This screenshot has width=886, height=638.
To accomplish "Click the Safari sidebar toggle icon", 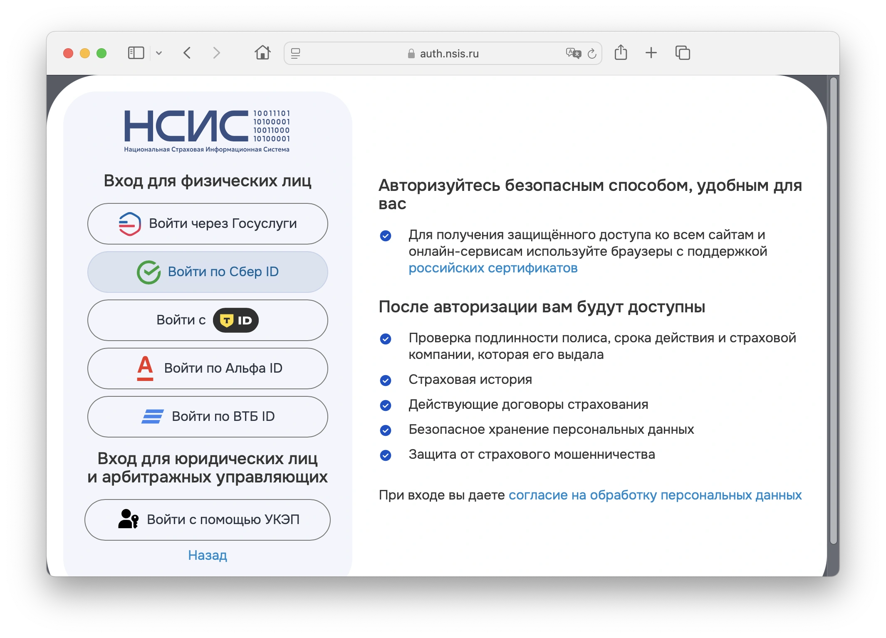I will pyautogui.click(x=136, y=53).
